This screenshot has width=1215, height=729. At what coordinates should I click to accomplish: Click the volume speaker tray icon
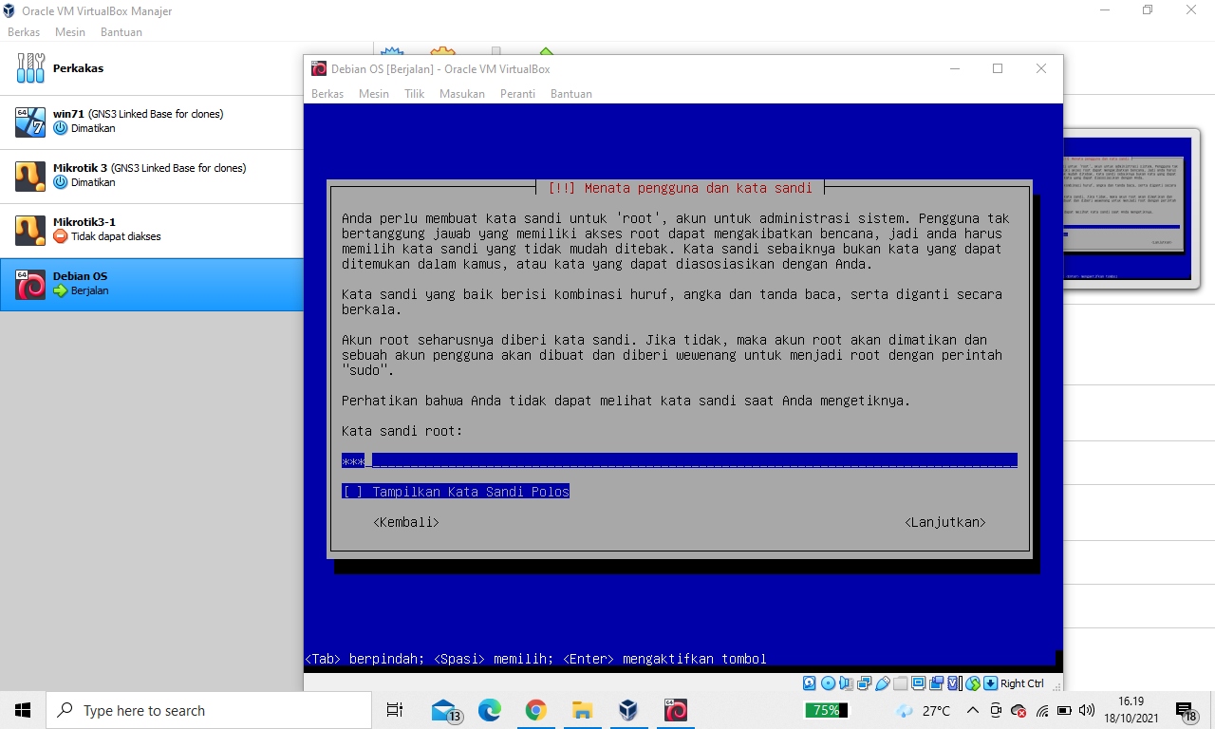coord(1087,710)
